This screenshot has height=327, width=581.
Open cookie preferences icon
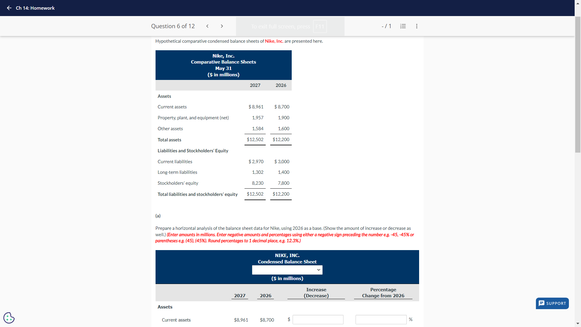pos(9,318)
